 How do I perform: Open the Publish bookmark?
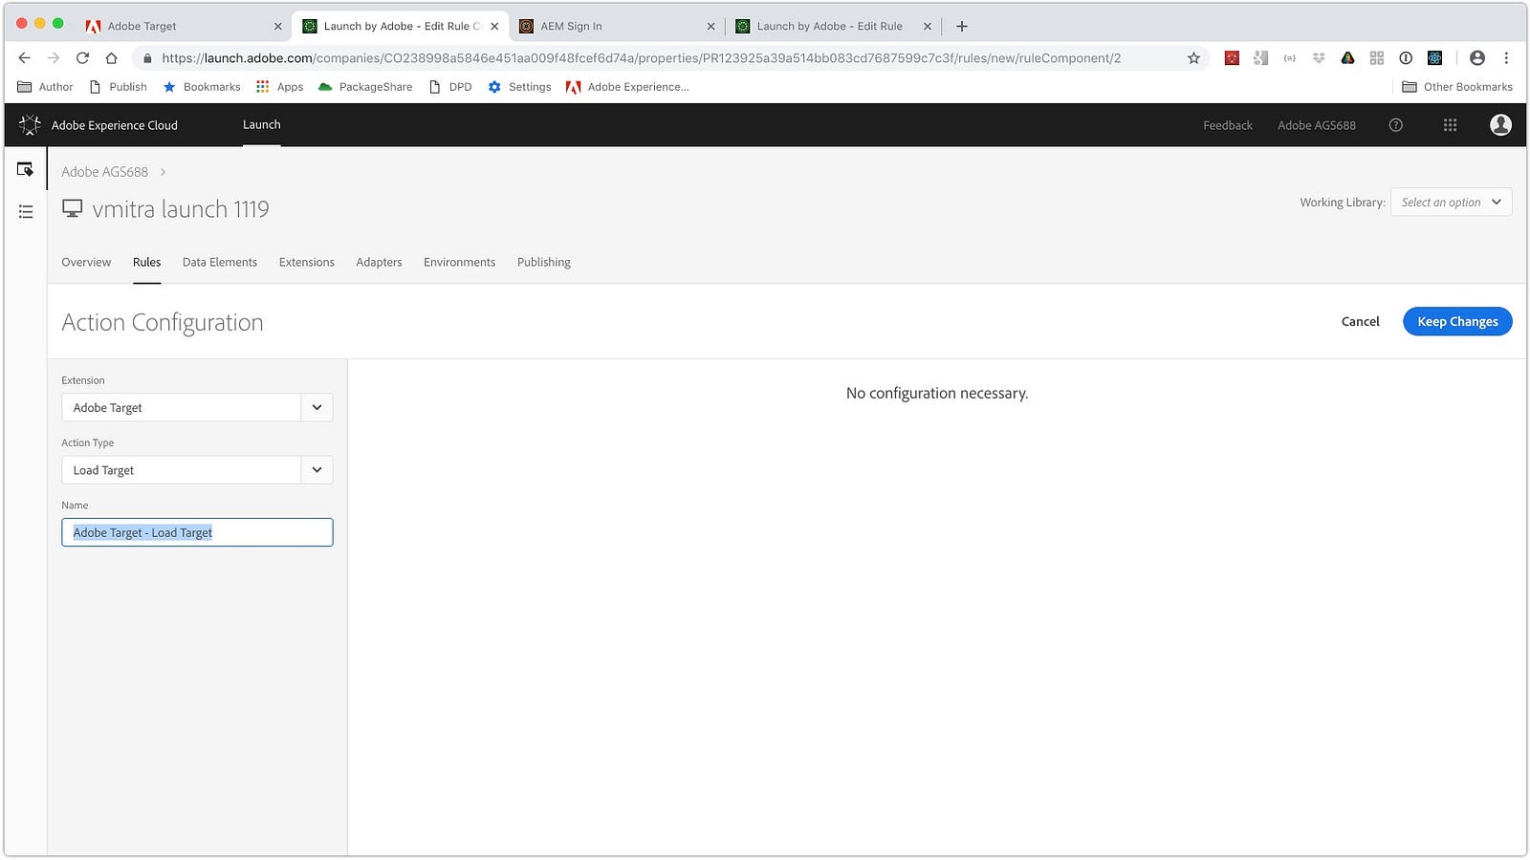coord(118,87)
